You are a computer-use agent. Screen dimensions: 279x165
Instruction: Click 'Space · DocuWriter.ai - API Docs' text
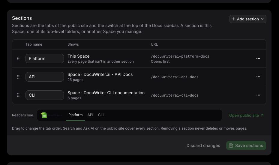tap(100, 74)
